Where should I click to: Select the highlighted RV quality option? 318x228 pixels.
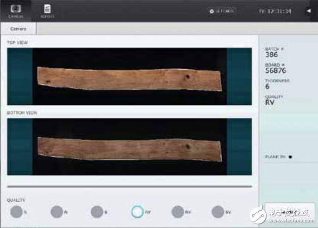point(137,212)
